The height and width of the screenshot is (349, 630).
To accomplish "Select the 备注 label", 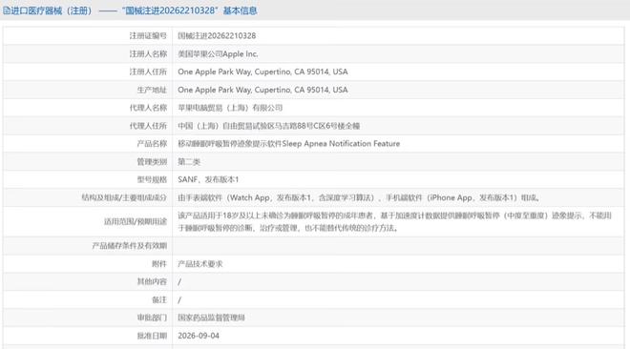I will coord(159,299).
